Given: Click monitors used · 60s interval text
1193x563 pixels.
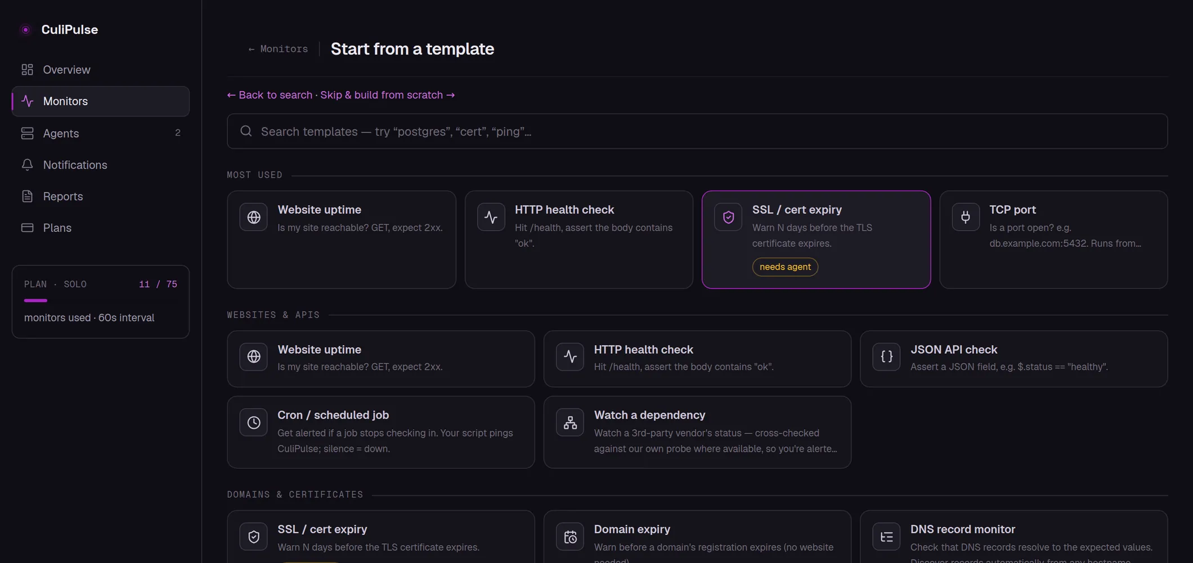Looking at the screenshot, I should [89, 318].
